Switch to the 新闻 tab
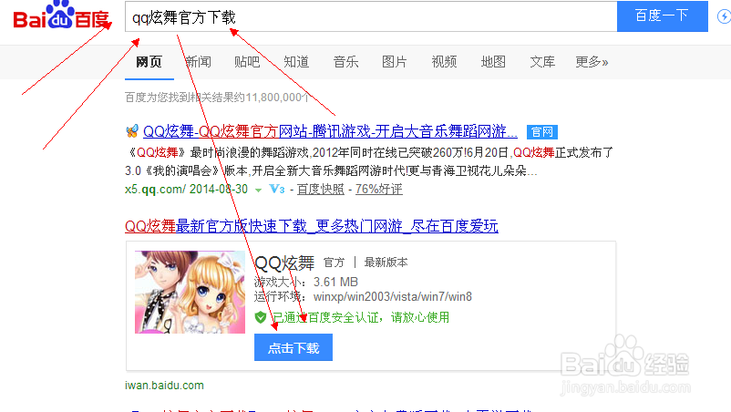The height and width of the screenshot is (412, 731). [198, 62]
